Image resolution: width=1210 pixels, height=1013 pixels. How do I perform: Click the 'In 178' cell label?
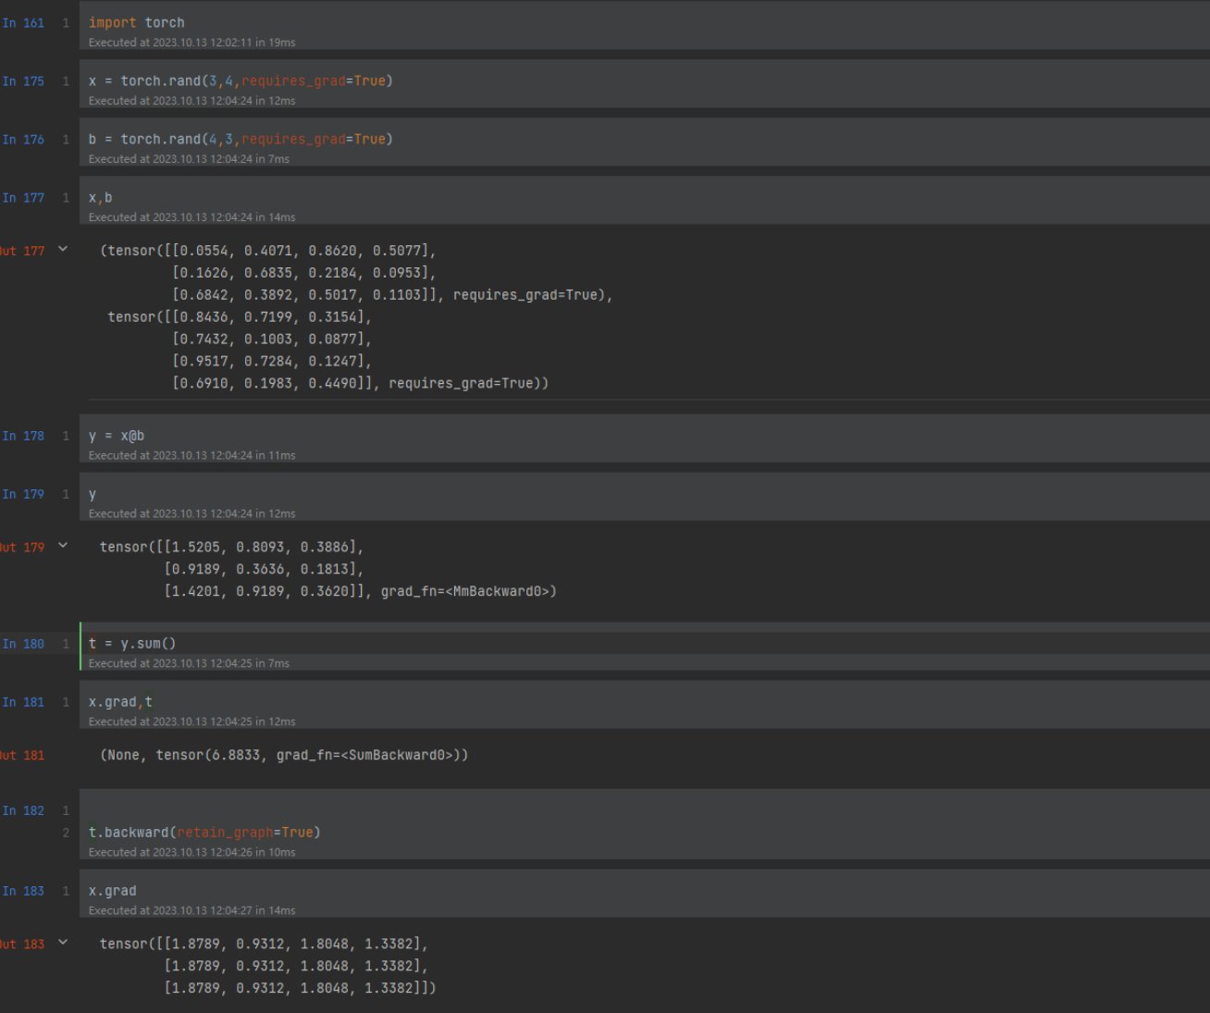pyautogui.click(x=23, y=436)
